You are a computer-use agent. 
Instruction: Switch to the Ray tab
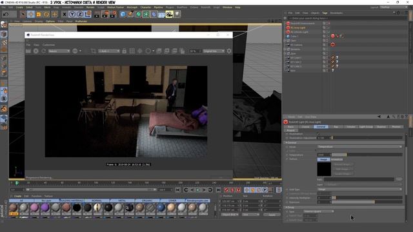tap(336, 127)
